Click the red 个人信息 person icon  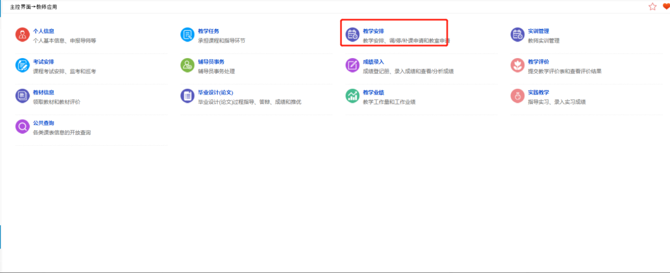(x=22, y=35)
